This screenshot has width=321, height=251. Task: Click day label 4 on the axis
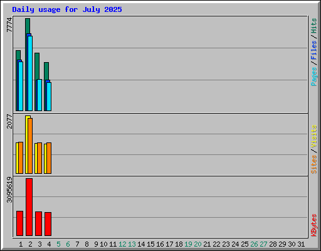(49, 244)
